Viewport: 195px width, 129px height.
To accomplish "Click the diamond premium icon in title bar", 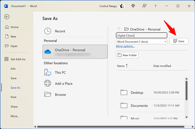I will coord(134,6).
